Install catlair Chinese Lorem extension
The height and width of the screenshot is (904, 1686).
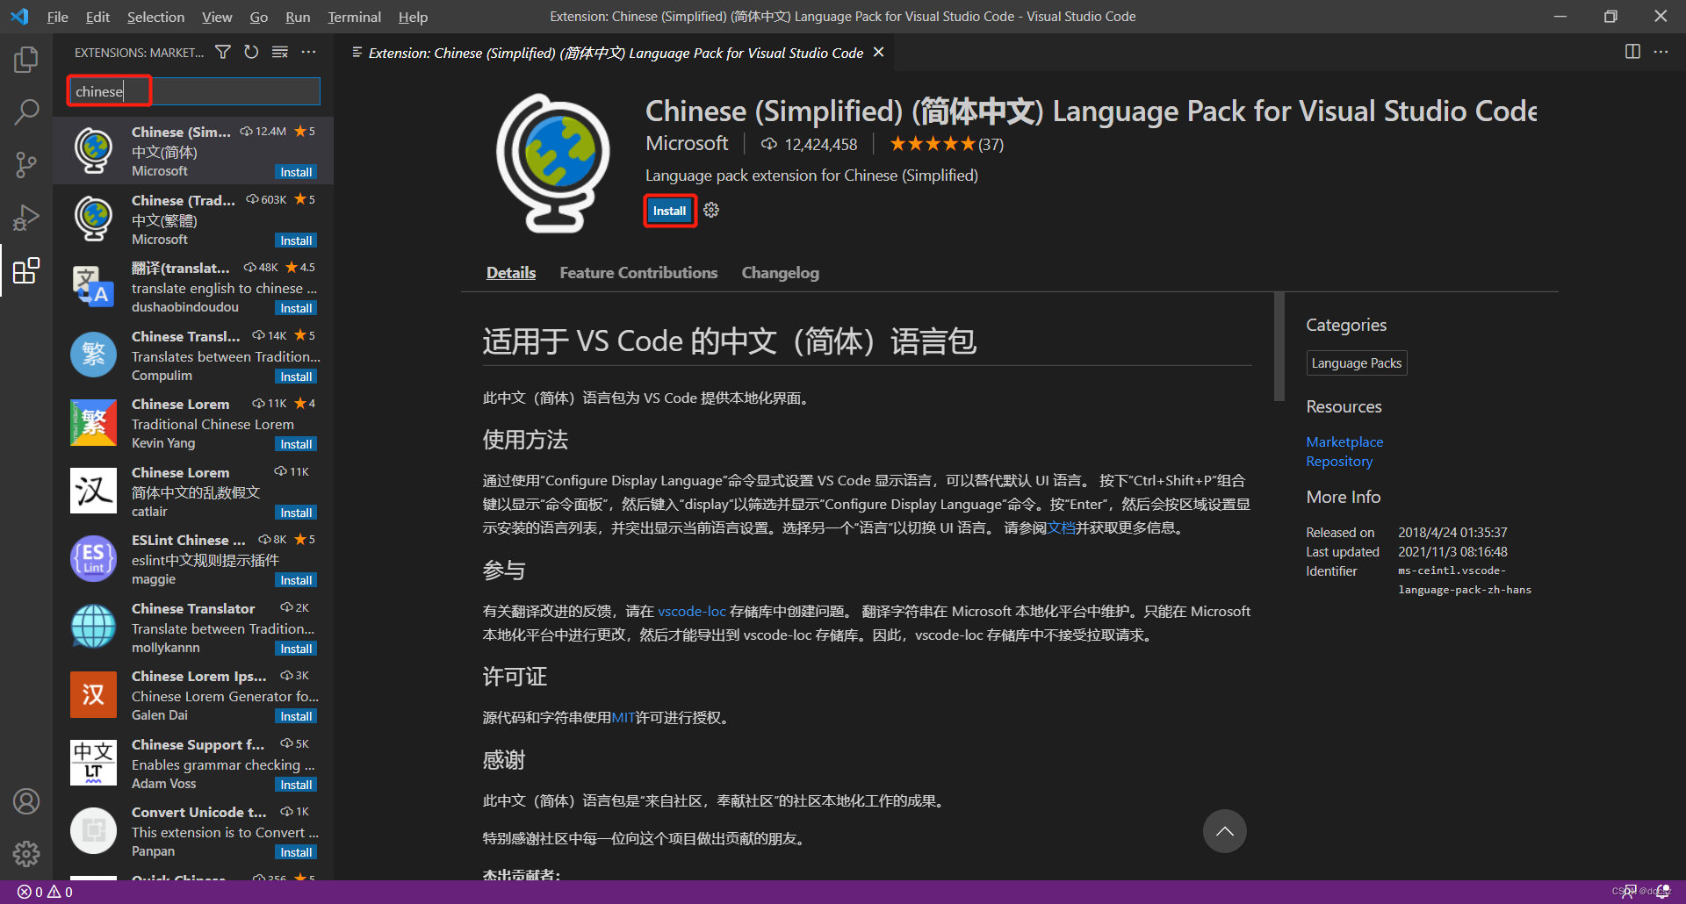296,513
